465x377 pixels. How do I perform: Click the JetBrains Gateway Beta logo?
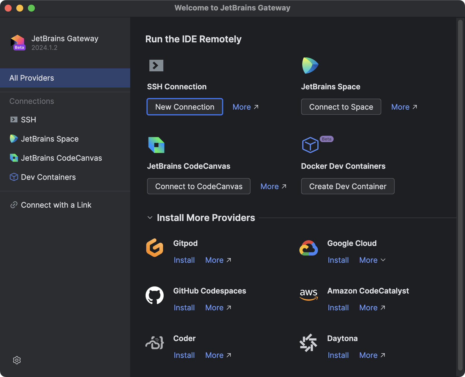tap(18, 43)
